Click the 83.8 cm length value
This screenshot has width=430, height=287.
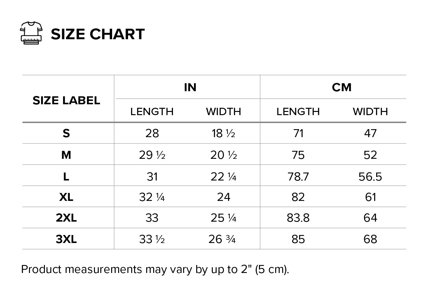coord(298,218)
